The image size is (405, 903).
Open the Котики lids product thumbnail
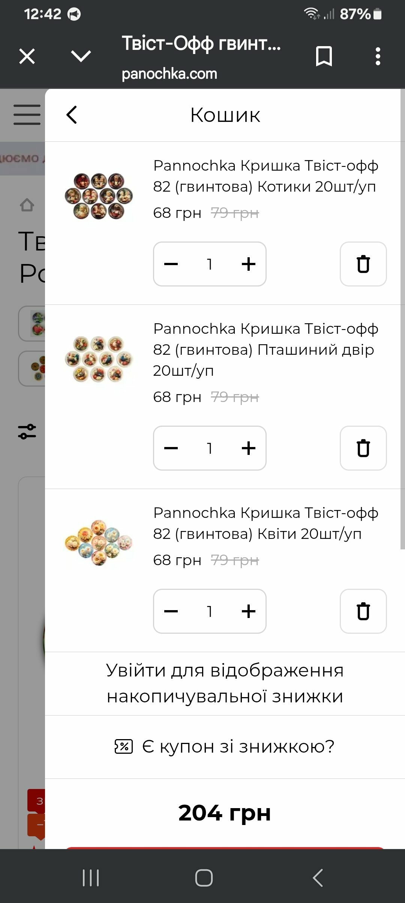[99, 196]
